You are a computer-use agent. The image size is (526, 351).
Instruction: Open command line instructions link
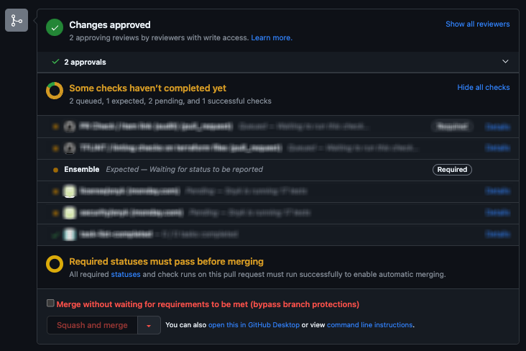[x=369, y=325]
